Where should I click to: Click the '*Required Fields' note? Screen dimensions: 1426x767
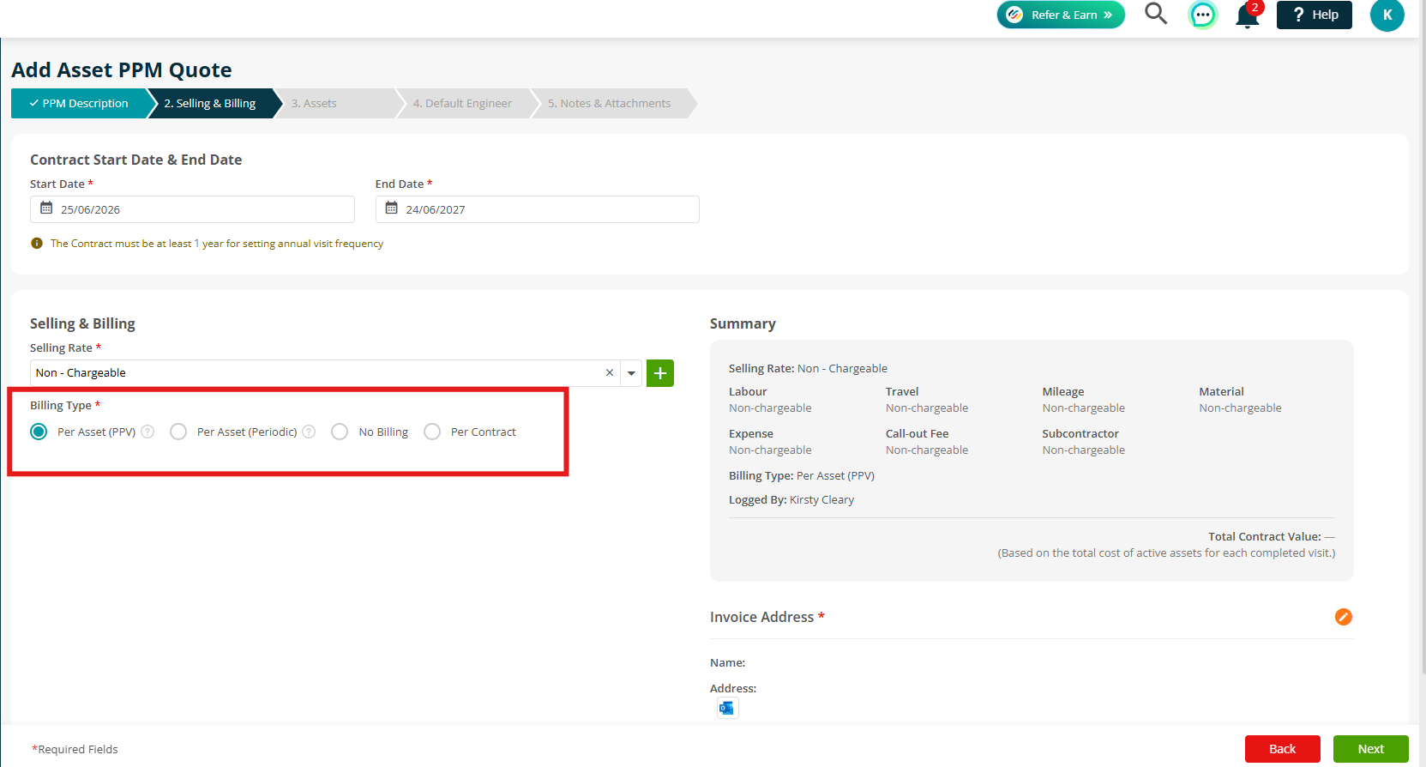point(75,749)
